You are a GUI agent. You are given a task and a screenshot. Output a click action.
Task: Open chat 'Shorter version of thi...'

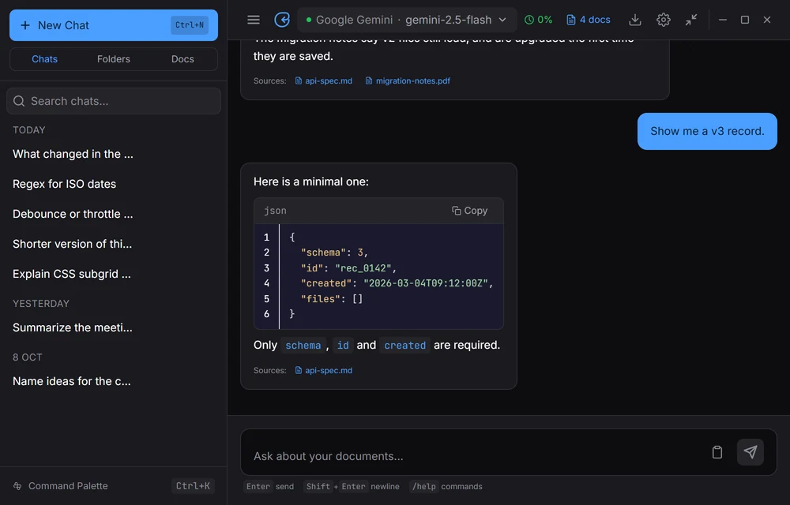click(113, 244)
